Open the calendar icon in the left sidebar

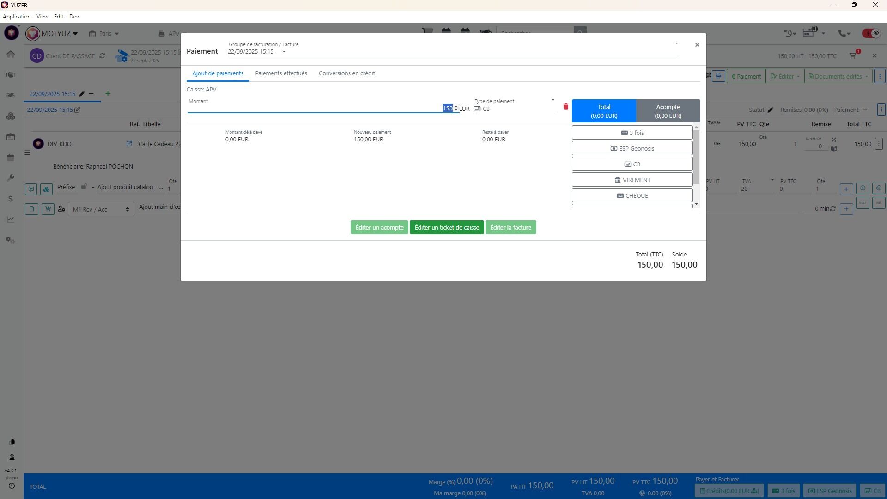(x=11, y=158)
